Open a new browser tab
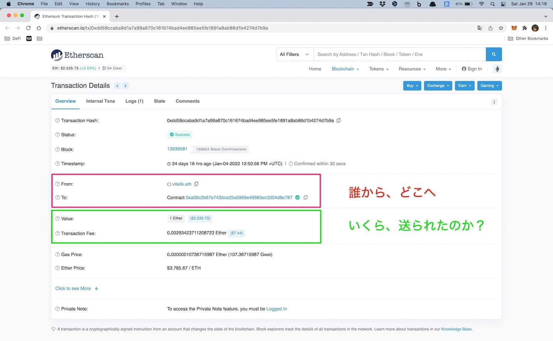This screenshot has width=553, height=341. (x=117, y=16)
